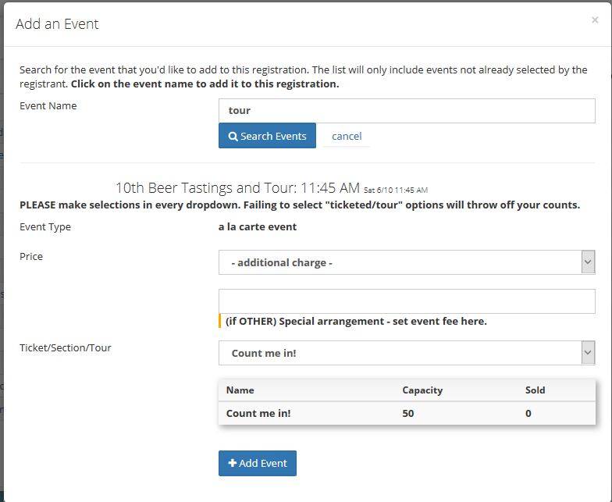
Task: Click the Search Events button
Action: point(267,136)
